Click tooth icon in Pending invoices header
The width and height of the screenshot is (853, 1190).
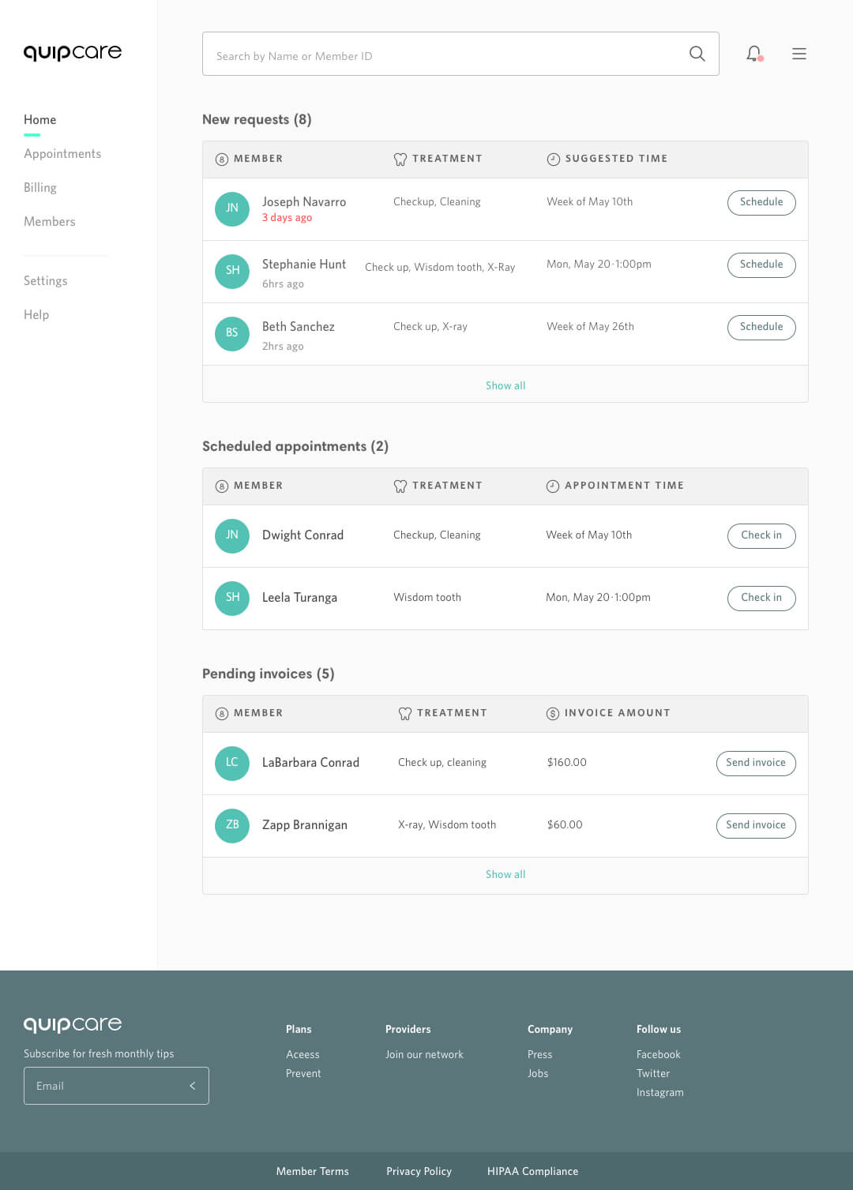click(x=405, y=714)
